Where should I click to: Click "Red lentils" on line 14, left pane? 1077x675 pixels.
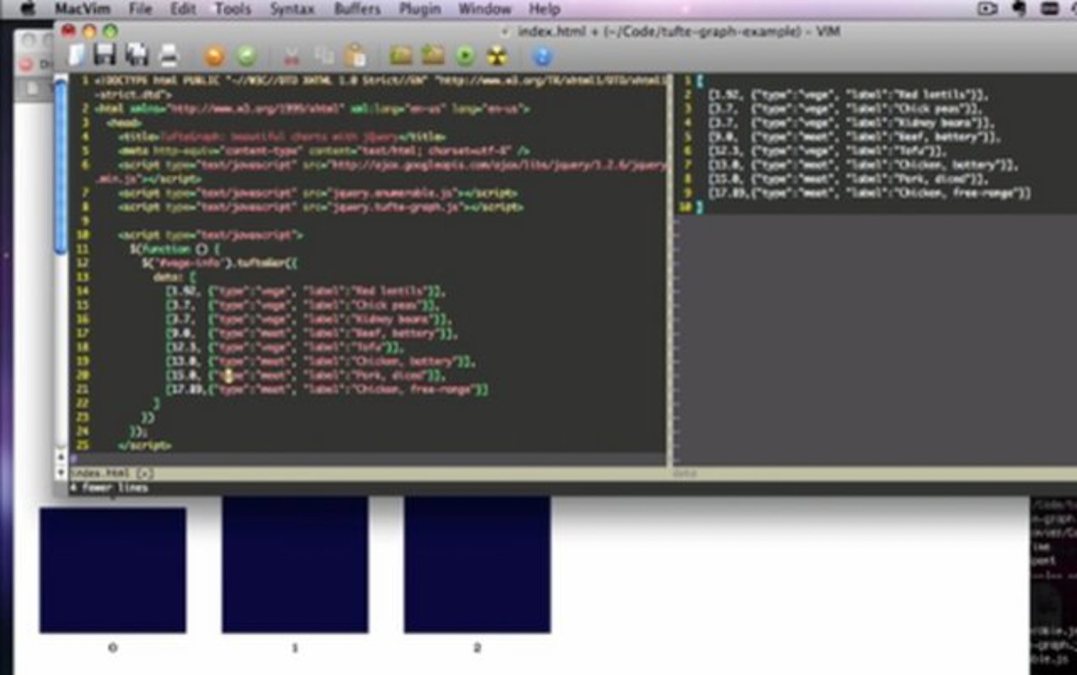pyautogui.click(x=390, y=291)
